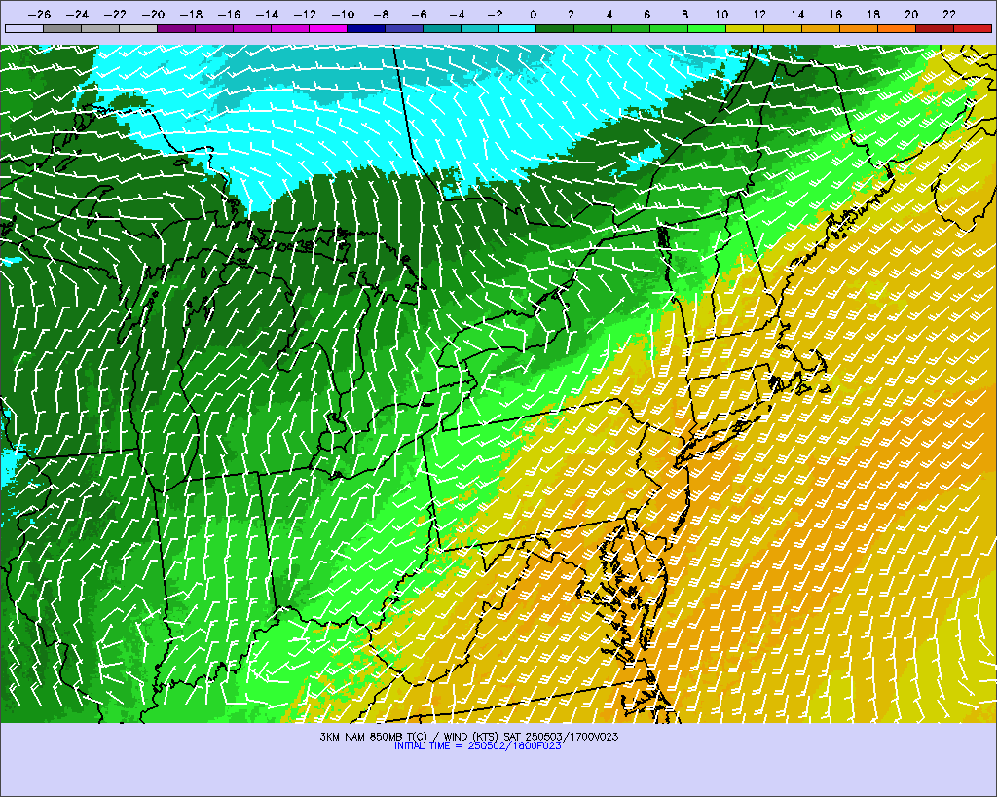
Task: Click the light gray swatch between -22 and -20
Action: [138, 28]
